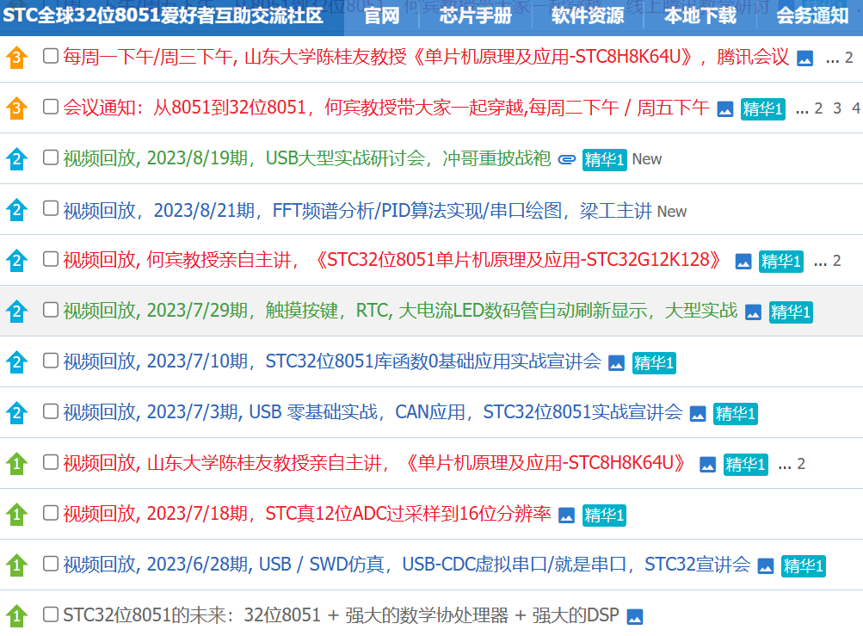
Task: Click blue sticky-2 arrow icon on 2023/8/21期 thread
Action: (16, 210)
